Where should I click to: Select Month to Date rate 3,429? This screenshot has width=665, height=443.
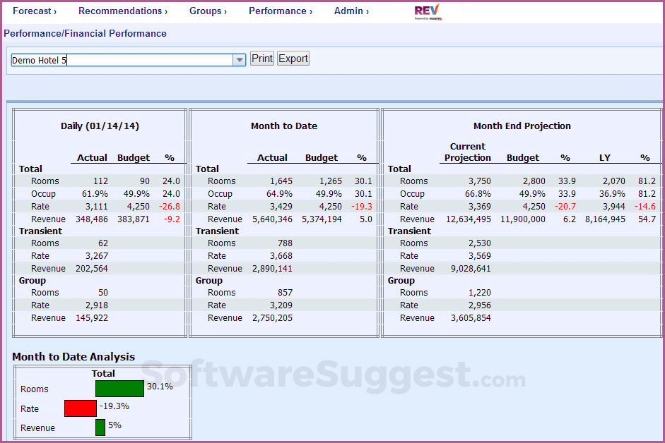[x=281, y=206]
